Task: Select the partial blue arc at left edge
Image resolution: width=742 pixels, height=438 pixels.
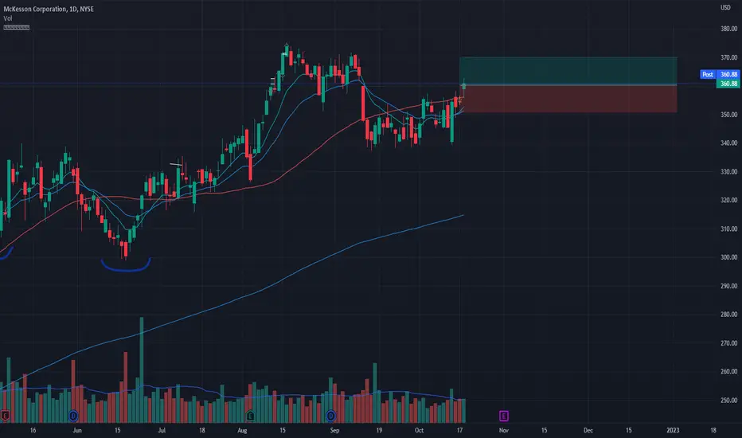Action: (x=6, y=253)
